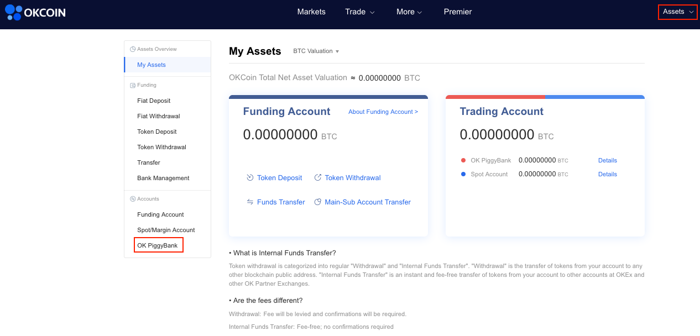Click the Main-Sub Account Transfer icon
The image size is (700, 336).
tap(318, 202)
